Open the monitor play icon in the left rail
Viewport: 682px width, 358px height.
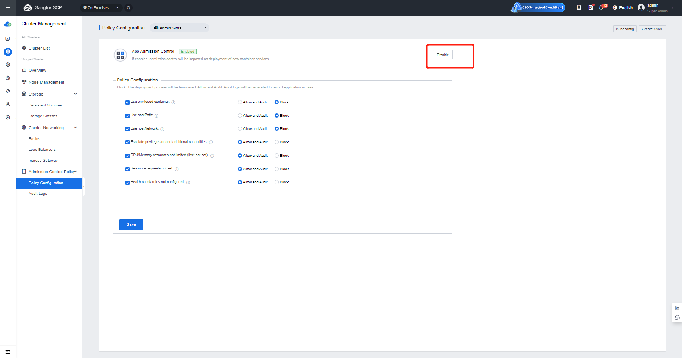8,38
